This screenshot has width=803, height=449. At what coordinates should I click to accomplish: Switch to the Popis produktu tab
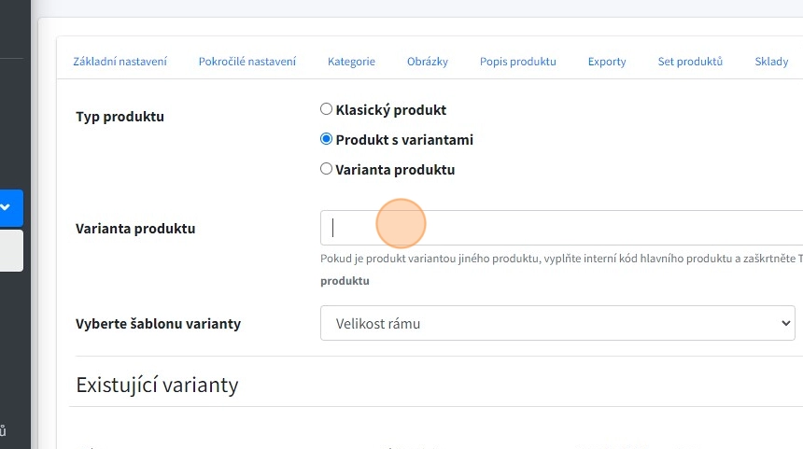518,62
